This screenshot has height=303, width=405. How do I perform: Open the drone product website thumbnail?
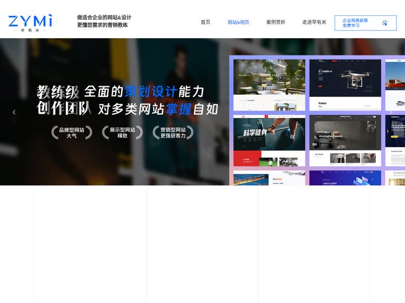click(345, 85)
